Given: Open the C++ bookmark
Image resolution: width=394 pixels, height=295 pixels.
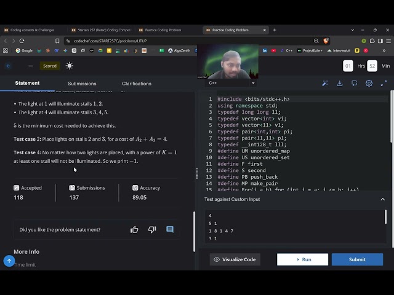Looking at the screenshot, I should [286, 50].
